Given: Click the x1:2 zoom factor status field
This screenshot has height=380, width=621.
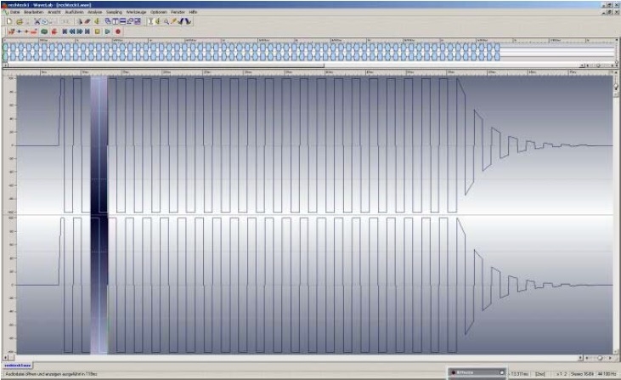Looking at the screenshot, I should 562,374.
